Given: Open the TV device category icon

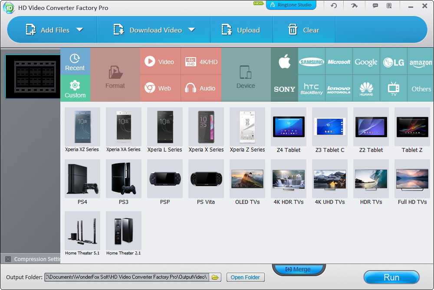Looking at the screenshot, I should (394, 88).
